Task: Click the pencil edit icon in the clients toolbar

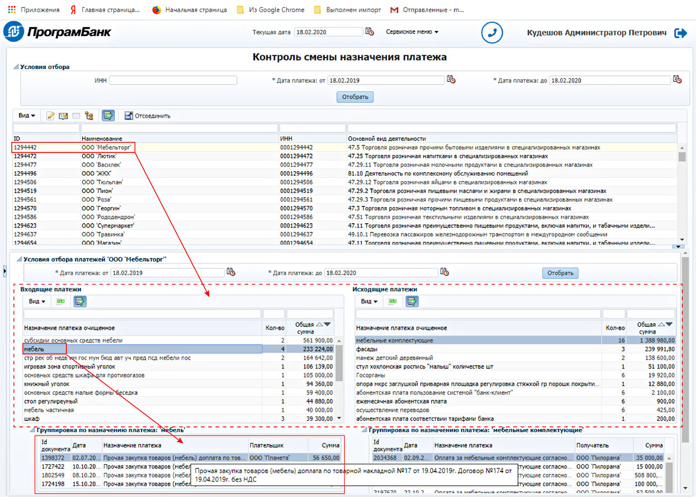Action: coord(51,116)
